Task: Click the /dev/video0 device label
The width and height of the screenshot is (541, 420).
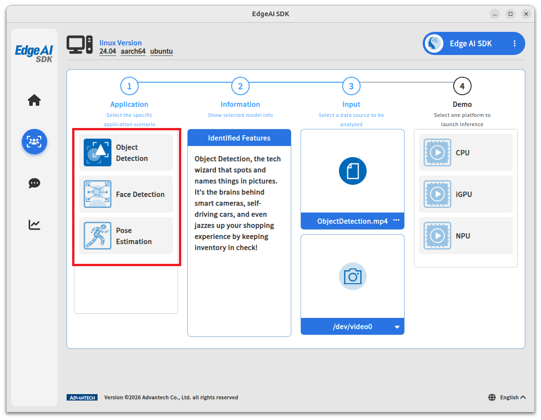Action: click(x=352, y=327)
